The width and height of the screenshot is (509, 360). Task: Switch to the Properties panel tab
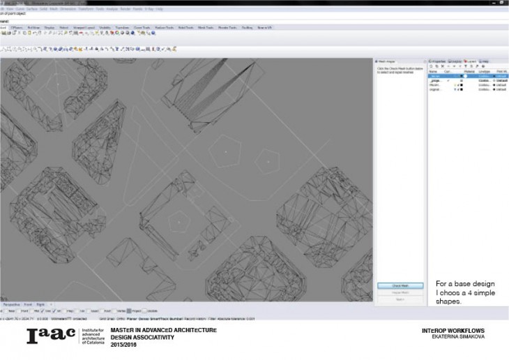(x=439, y=61)
